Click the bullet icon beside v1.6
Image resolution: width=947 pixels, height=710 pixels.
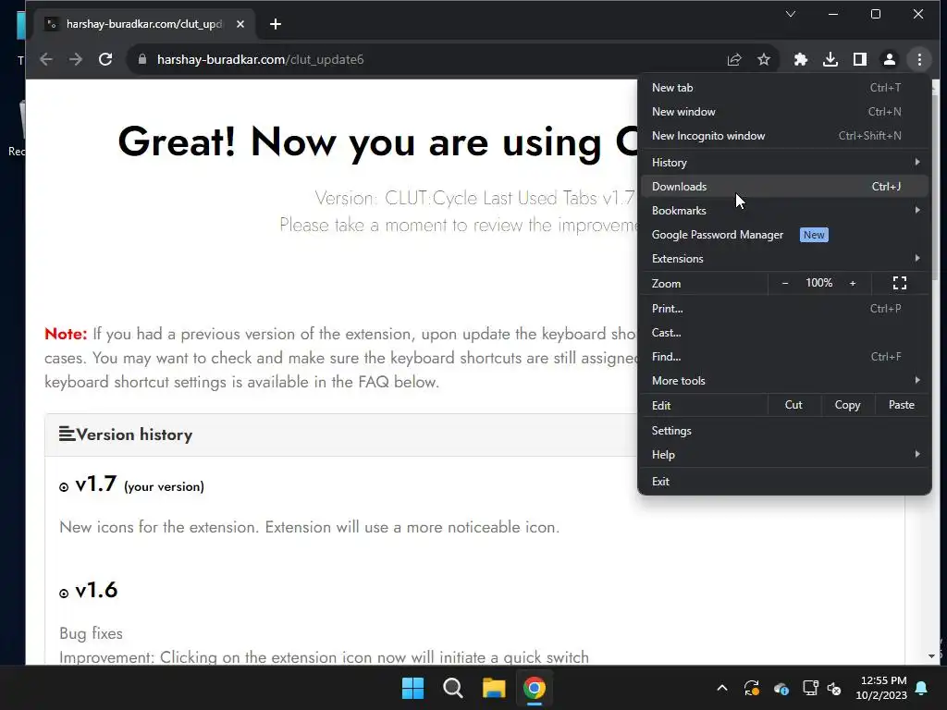(x=64, y=594)
